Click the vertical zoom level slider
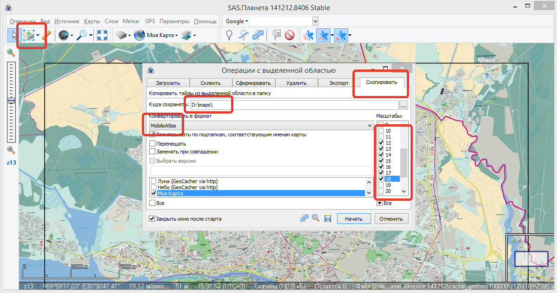The height and width of the screenshot is (293, 557). [11, 100]
